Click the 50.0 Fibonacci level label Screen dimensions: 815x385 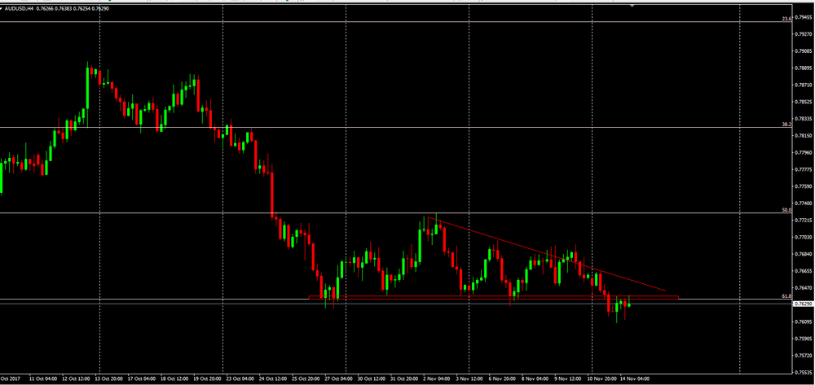pyautogui.click(x=786, y=210)
